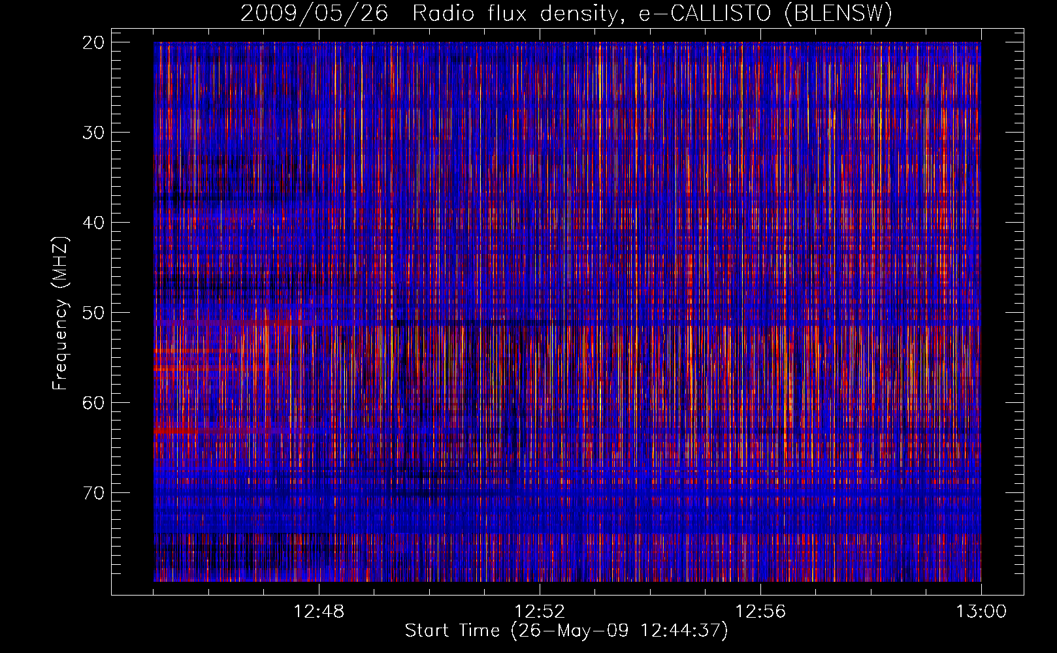Click the frequency tick label "60"

[94, 403]
